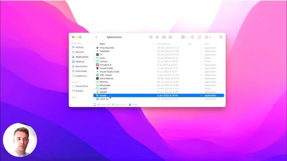
Task: Click the Utilities folder name
Action: pos(104,62)
